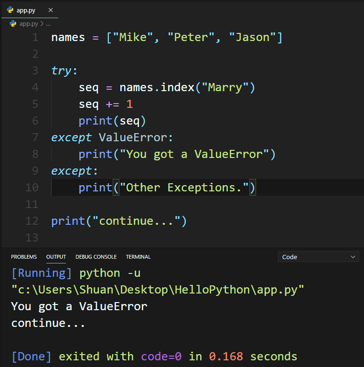This screenshot has height=367, width=364.
Task: Click "code=0" in the output panel
Action: point(161,357)
